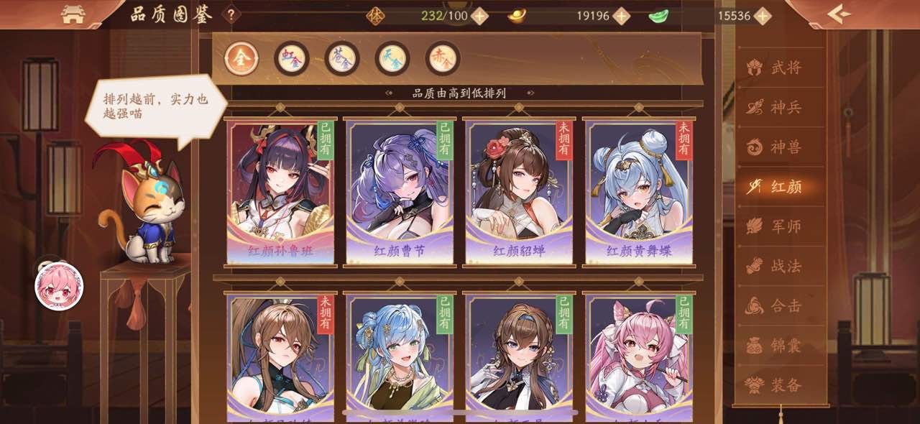Select the 全 (all) quality filter
Image resolution: width=920 pixels, height=424 pixels.
(241, 58)
